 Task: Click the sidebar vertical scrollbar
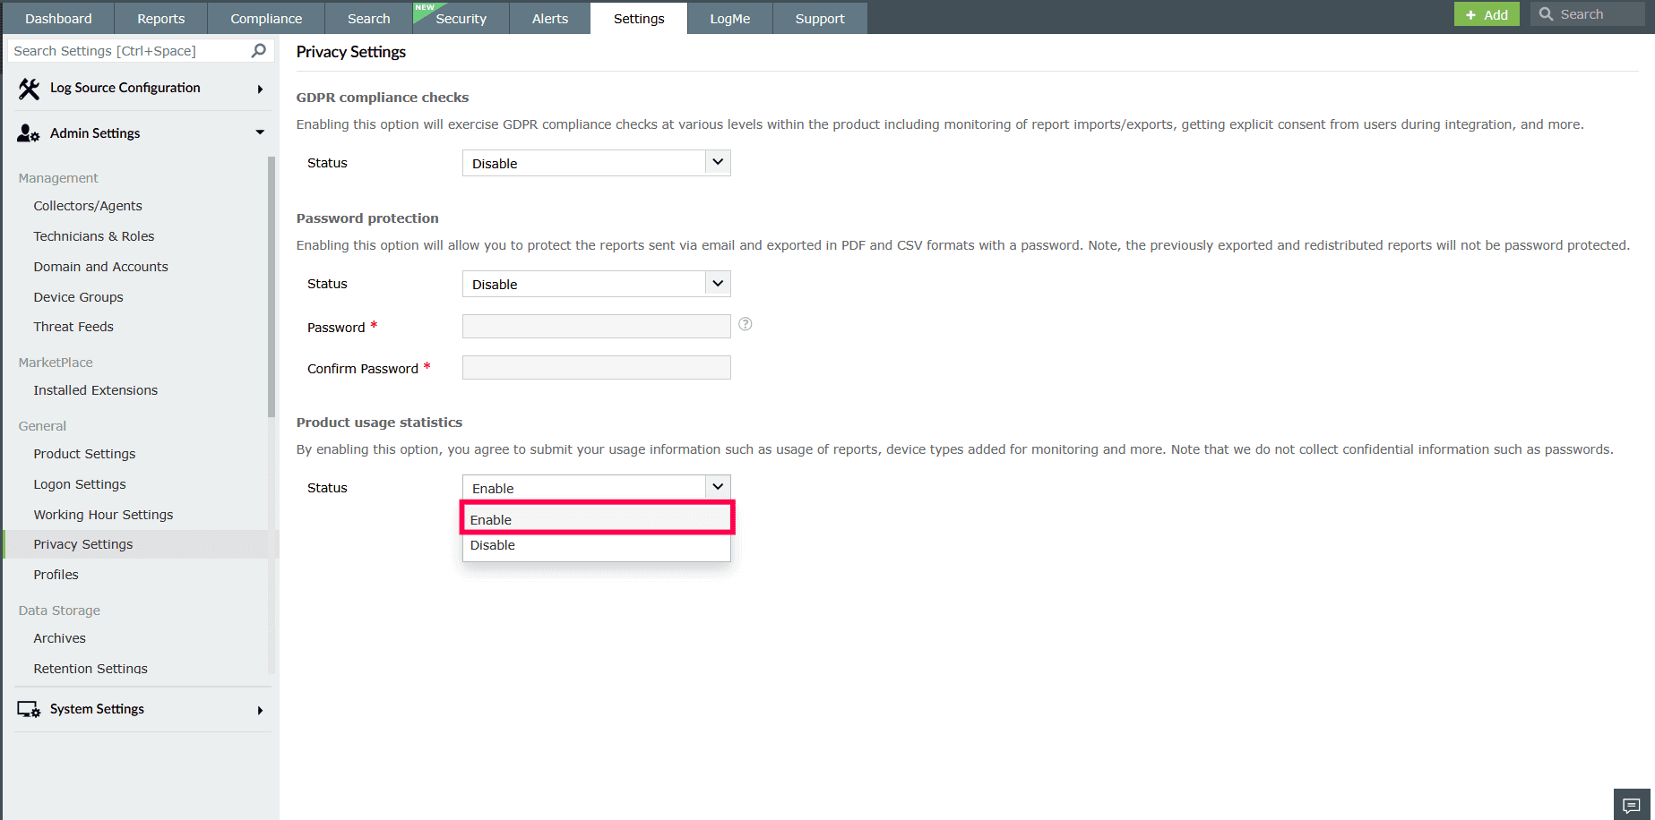(272, 286)
